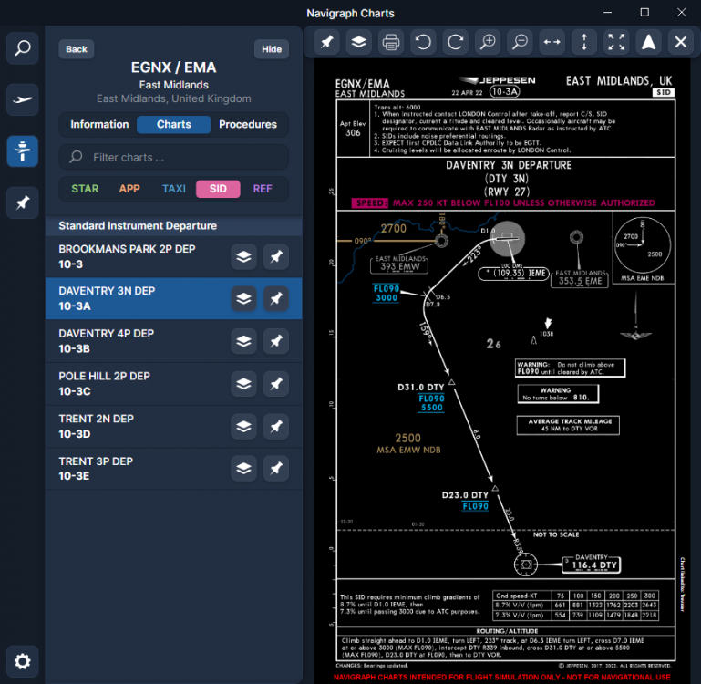Pin the TRENT 2N DEP chart

(275, 427)
